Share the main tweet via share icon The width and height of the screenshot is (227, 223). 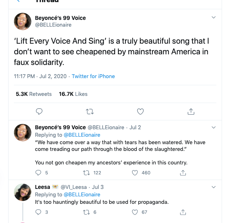[191, 111]
